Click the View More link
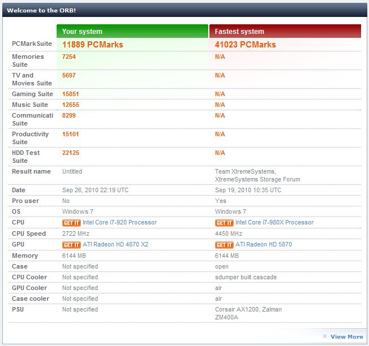This screenshot has height=346, width=369. 346,336
